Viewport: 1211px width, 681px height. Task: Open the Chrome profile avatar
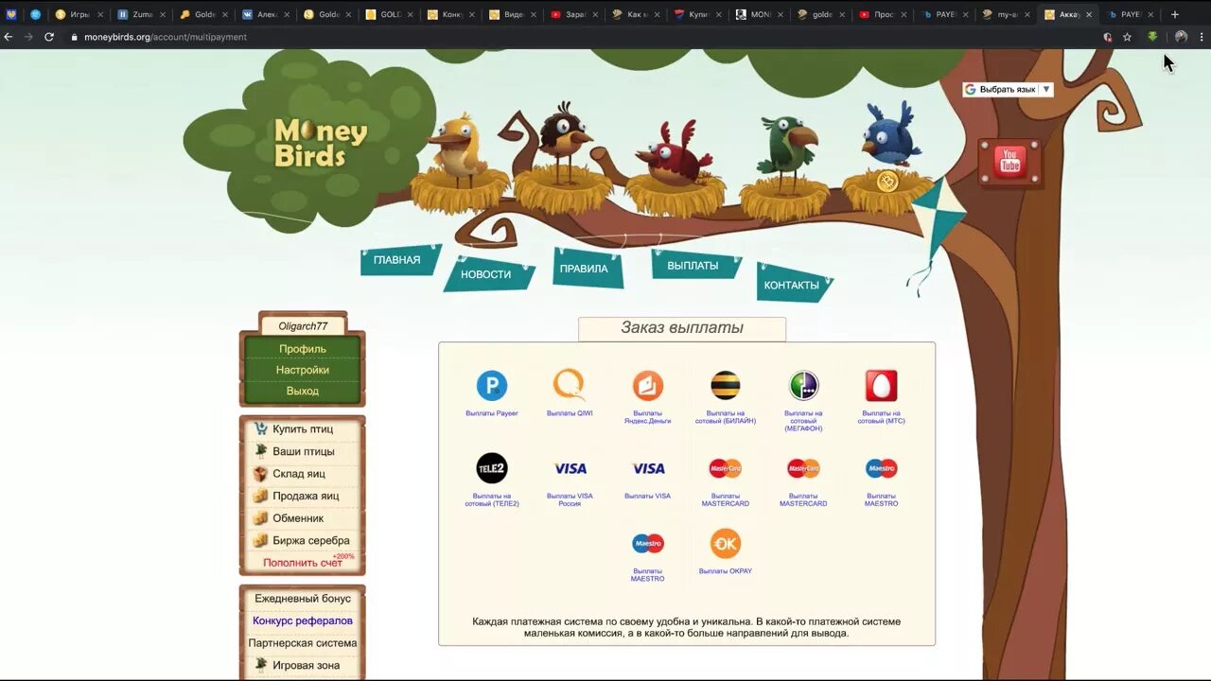point(1181,37)
